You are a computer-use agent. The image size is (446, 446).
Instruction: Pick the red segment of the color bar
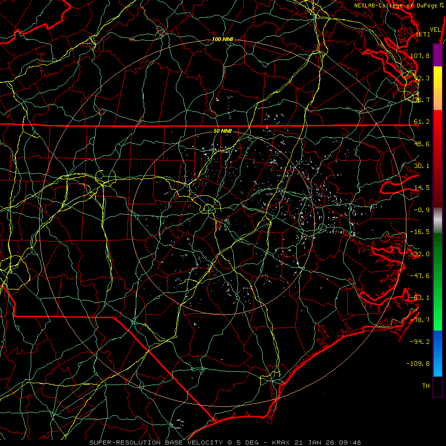coord(438,159)
